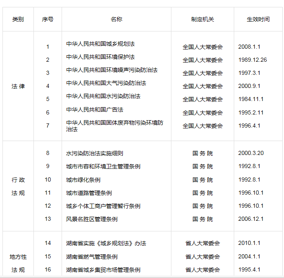Click the date 2006.12.1 cell
The height and width of the screenshot is (278, 284).
pos(251,219)
